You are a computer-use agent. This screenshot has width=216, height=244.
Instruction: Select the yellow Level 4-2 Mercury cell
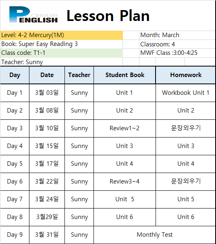(x=61, y=35)
